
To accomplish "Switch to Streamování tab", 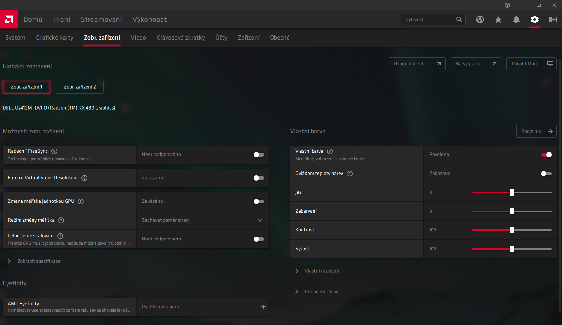I will [x=101, y=19].
